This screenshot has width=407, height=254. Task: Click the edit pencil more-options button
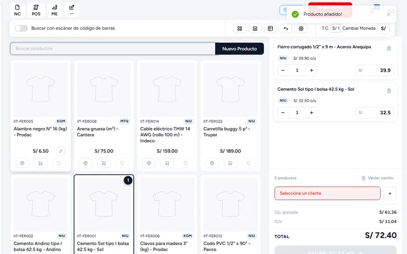(x=72, y=10)
